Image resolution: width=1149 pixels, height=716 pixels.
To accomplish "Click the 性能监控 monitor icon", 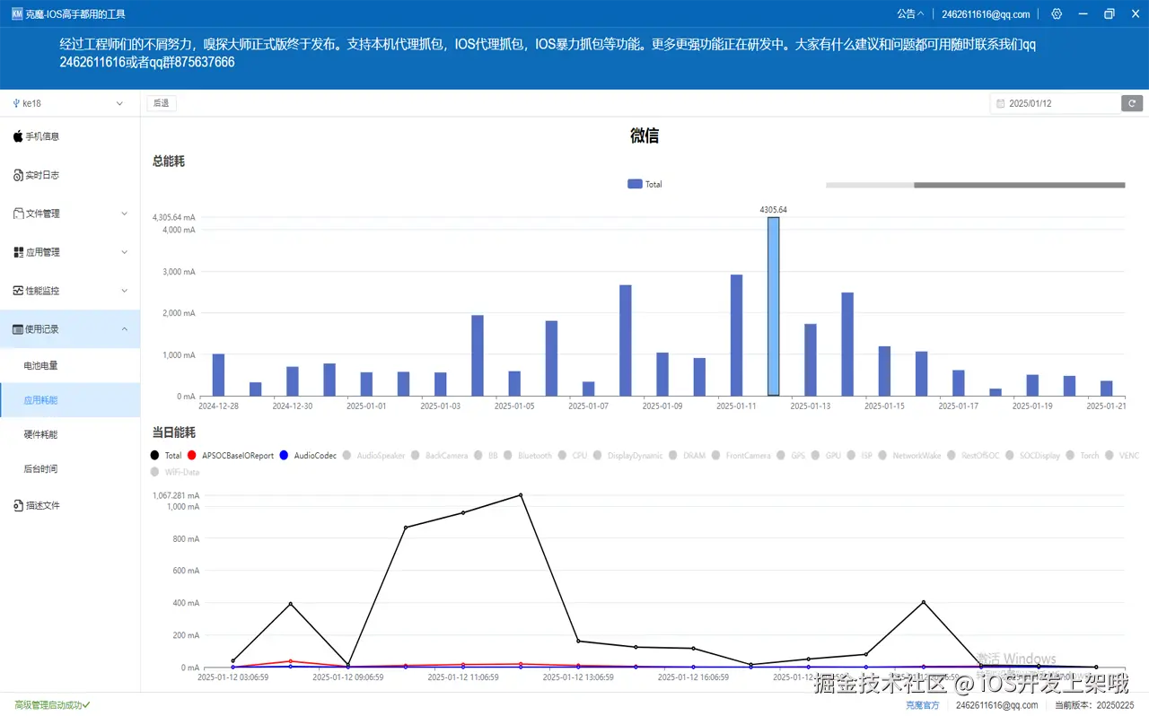I will [x=18, y=291].
